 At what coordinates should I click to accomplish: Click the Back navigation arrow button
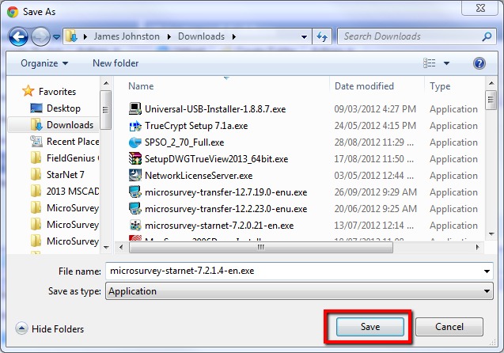[19, 36]
